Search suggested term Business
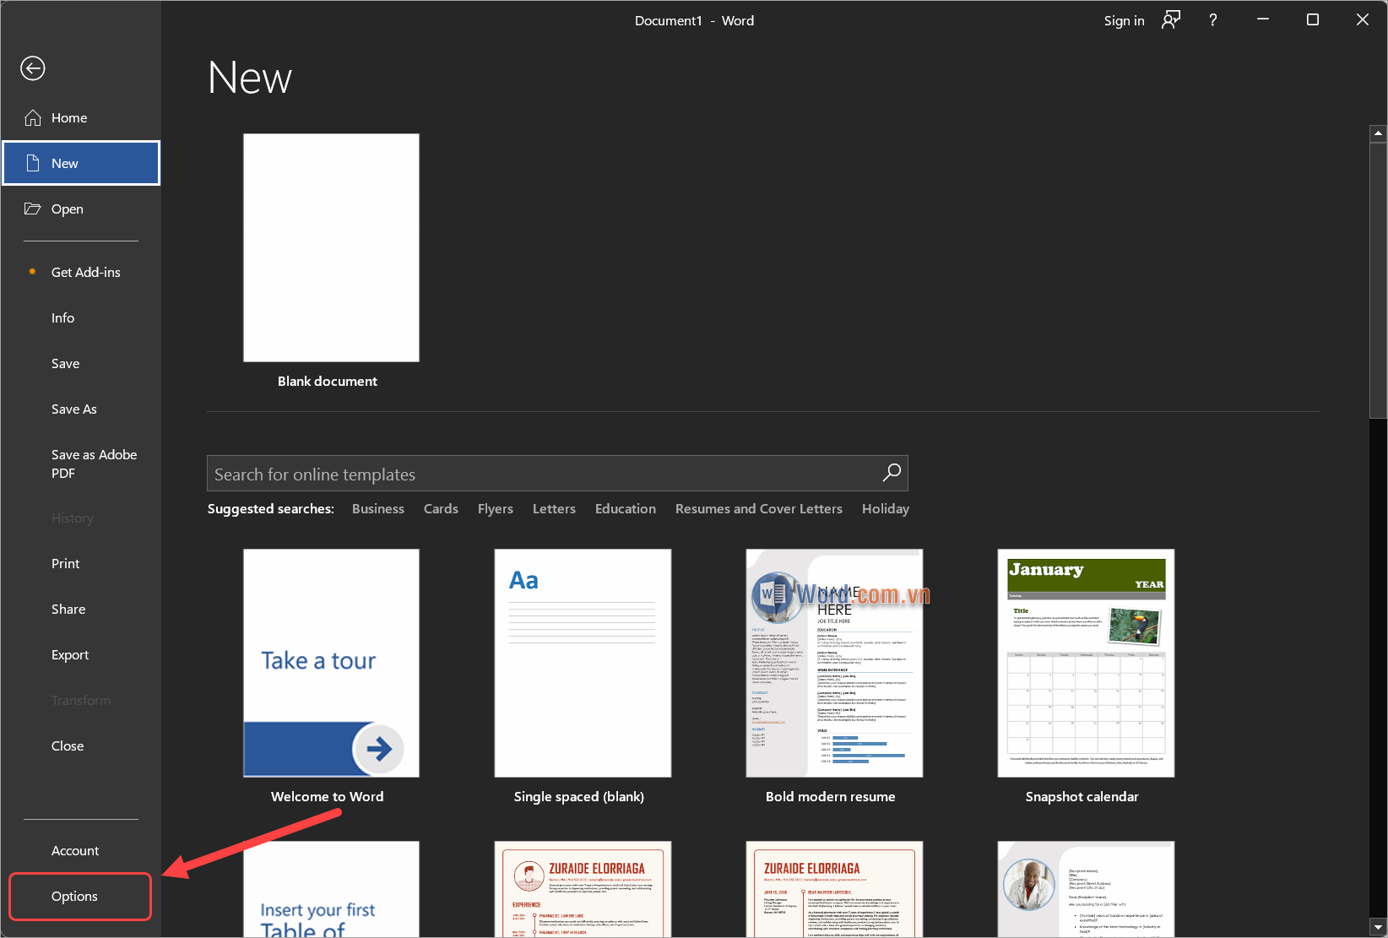Viewport: 1388px width, 938px height. (x=378, y=509)
